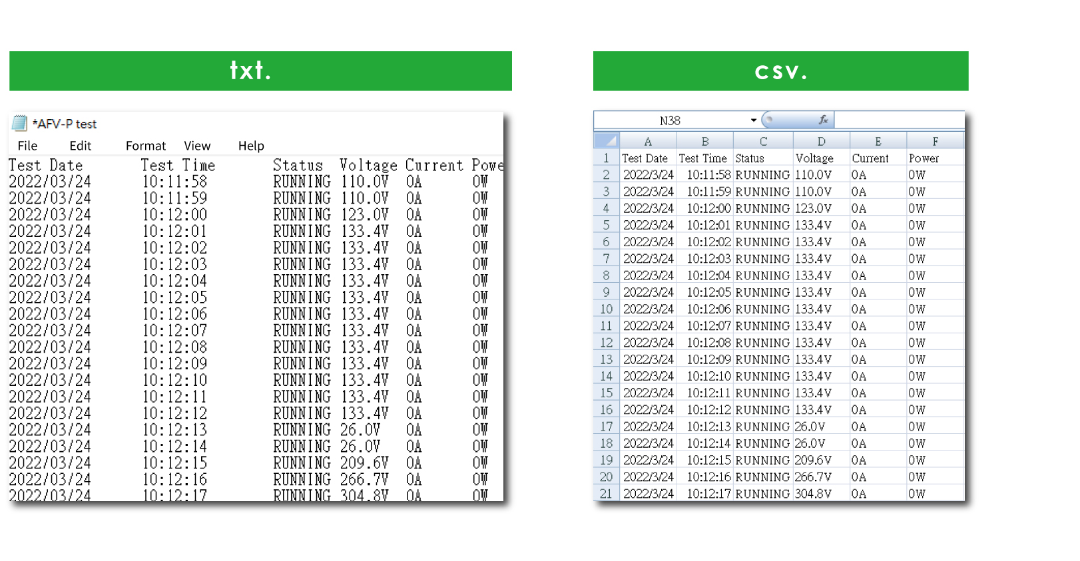The height and width of the screenshot is (561, 1080).
Task: Click the green txt. banner heading
Action: click(x=260, y=71)
